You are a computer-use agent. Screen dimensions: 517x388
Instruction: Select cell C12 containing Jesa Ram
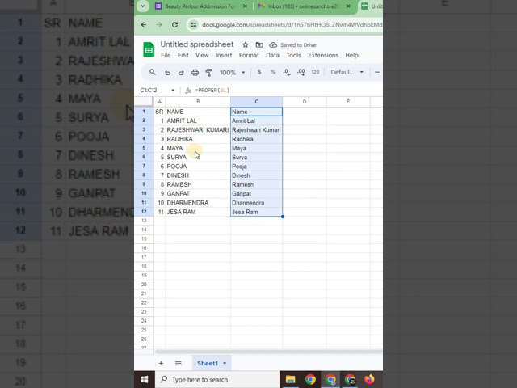[257, 212]
